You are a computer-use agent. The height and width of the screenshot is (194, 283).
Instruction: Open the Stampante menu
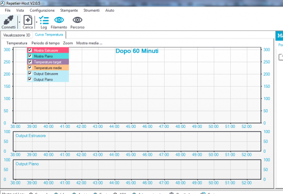(x=69, y=10)
